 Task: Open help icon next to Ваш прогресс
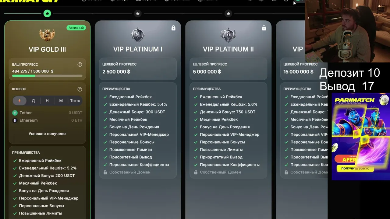(80, 64)
